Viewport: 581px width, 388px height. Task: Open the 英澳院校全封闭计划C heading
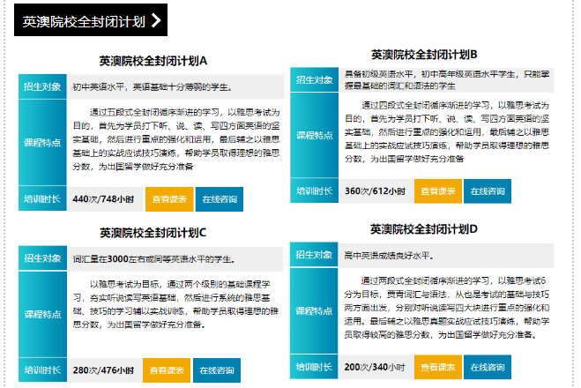point(153,233)
